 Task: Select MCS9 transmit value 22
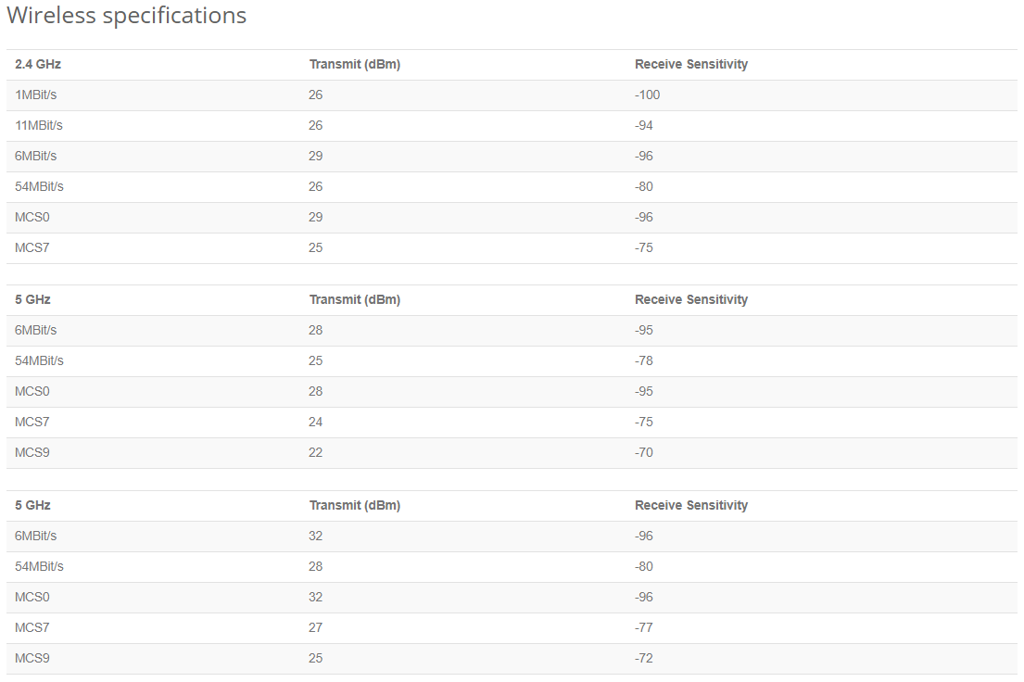pyautogui.click(x=315, y=452)
